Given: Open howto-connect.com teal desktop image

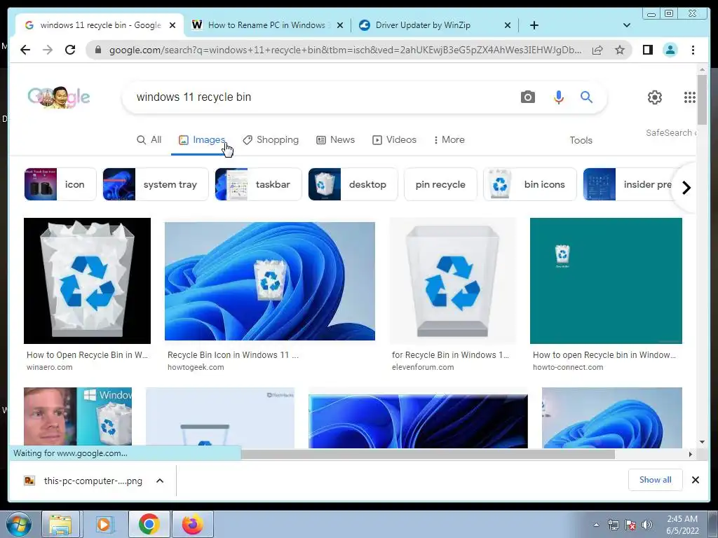Looking at the screenshot, I should coord(606,281).
